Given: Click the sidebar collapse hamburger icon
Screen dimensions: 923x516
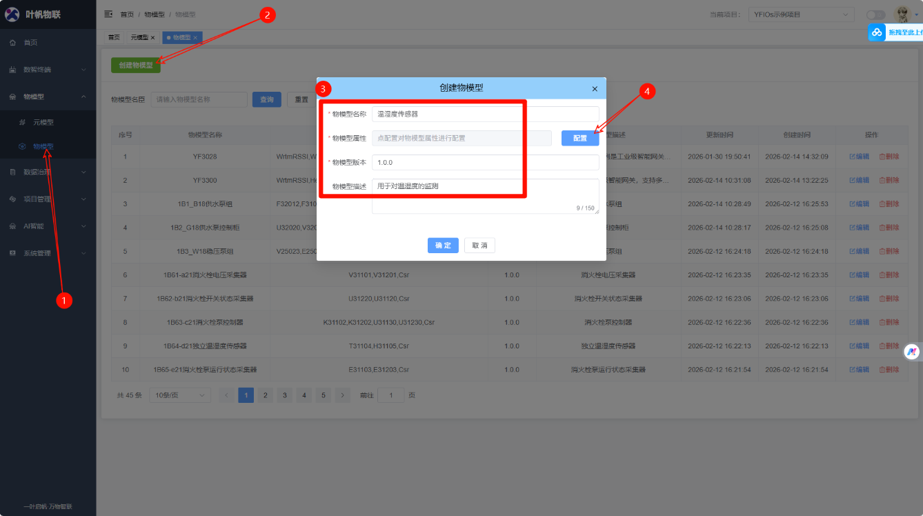Looking at the screenshot, I should click(108, 14).
